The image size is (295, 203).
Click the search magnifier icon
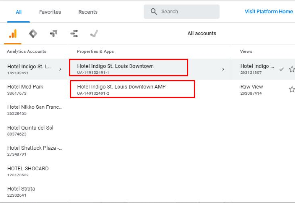tap(154, 11)
